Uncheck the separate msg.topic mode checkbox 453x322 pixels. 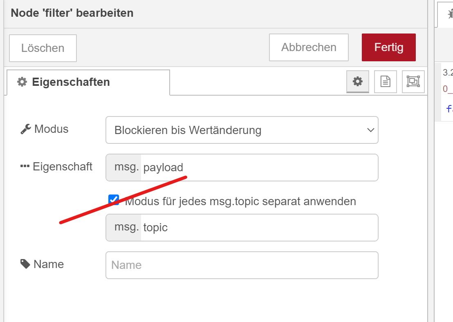coord(113,200)
